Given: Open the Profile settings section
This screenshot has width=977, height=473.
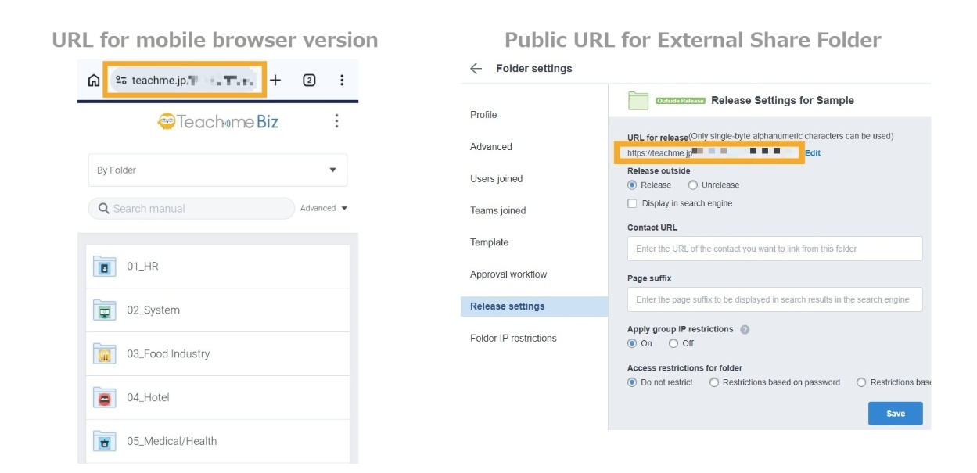Looking at the screenshot, I should coord(483,114).
